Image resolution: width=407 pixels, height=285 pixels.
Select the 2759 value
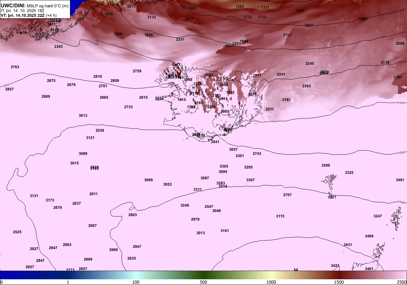click(x=137, y=71)
